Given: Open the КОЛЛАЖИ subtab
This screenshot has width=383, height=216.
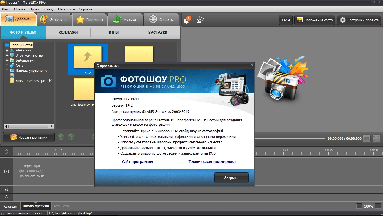Looking at the screenshot, I should pos(68,33).
